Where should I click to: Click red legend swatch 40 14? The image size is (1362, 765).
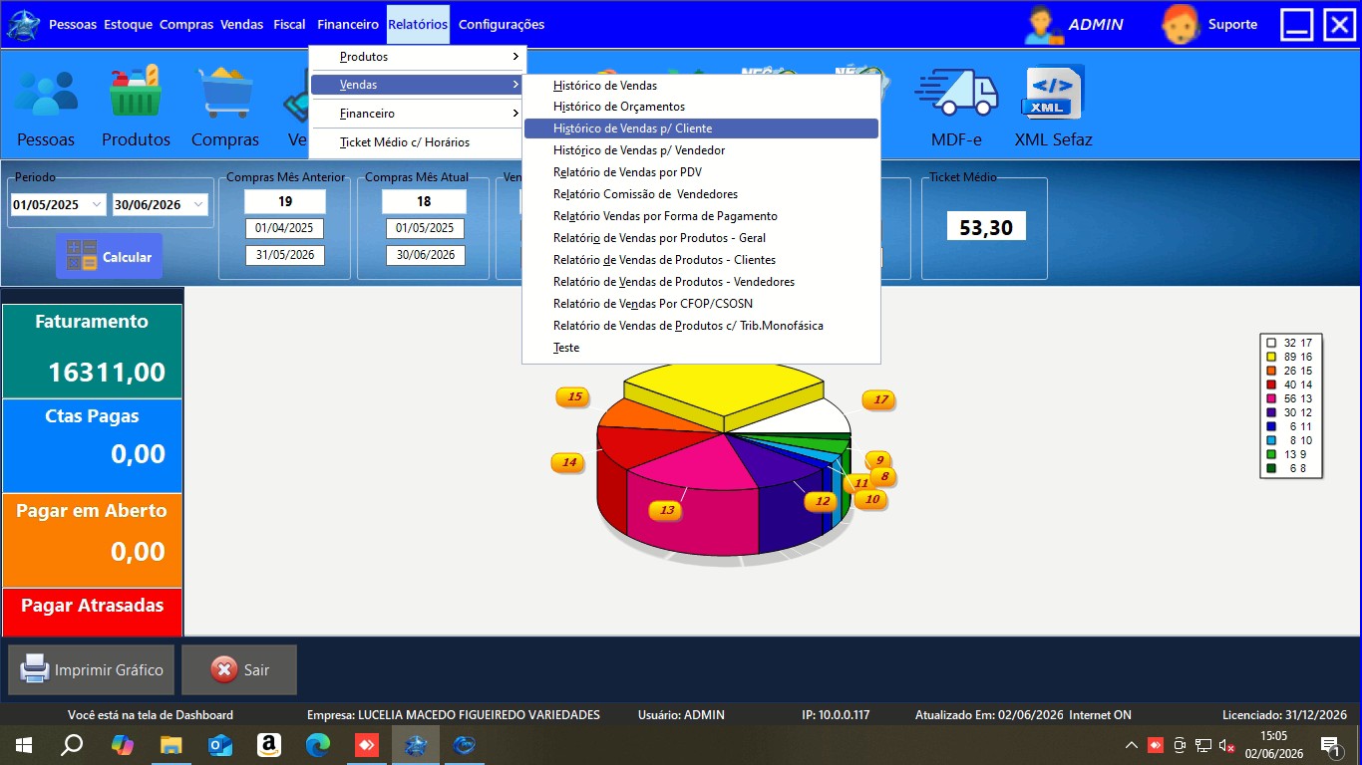pyautogui.click(x=1271, y=384)
